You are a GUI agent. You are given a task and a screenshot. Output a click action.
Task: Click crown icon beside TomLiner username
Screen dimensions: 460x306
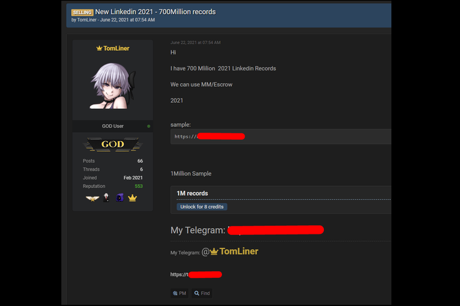[x=99, y=48]
